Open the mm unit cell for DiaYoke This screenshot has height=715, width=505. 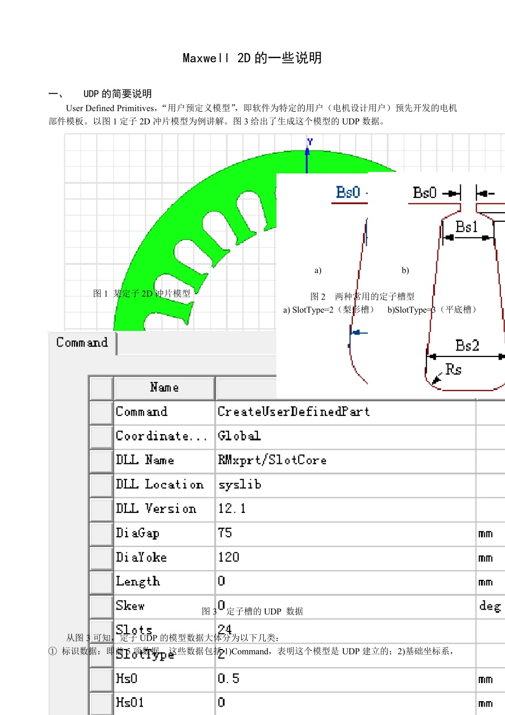(489, 558)
